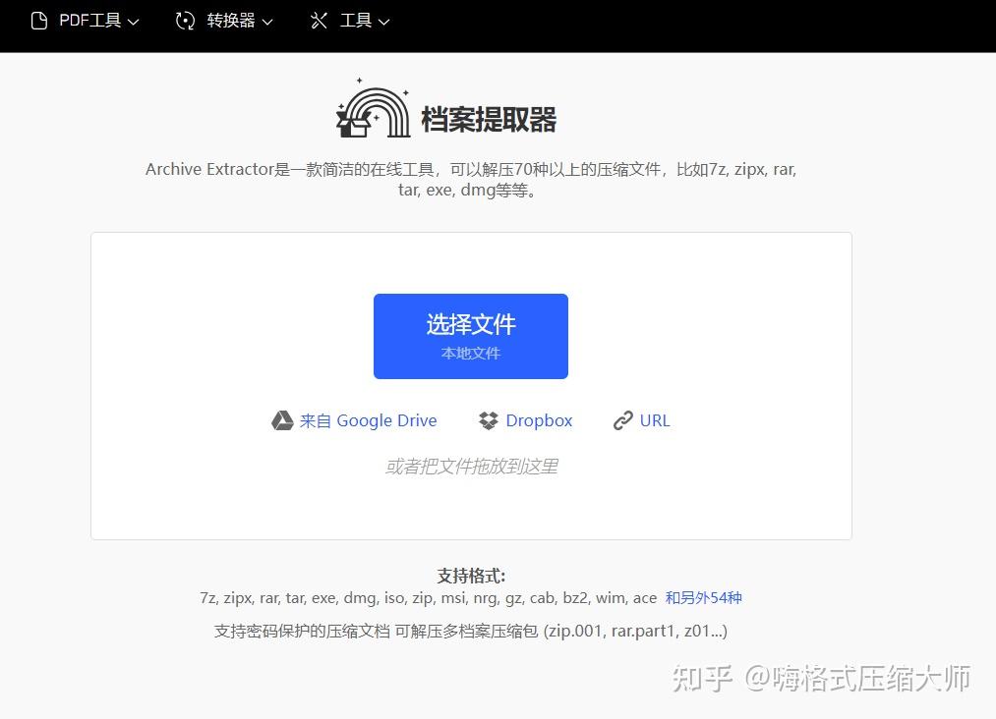Click the circular-arrows converter icon
Screen dimensions: 996x719
coord(185,20)
